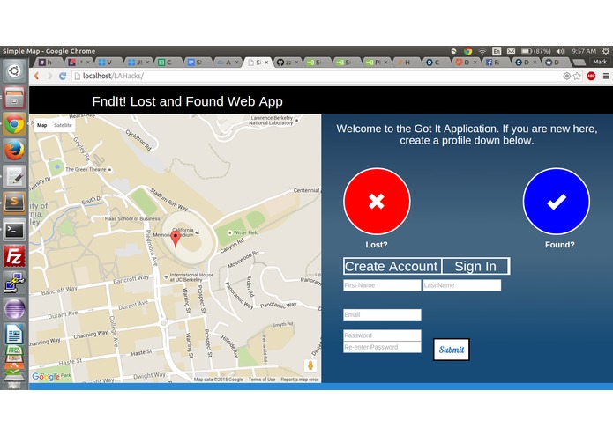Open the system settings gear in top bar

(606, 51)
